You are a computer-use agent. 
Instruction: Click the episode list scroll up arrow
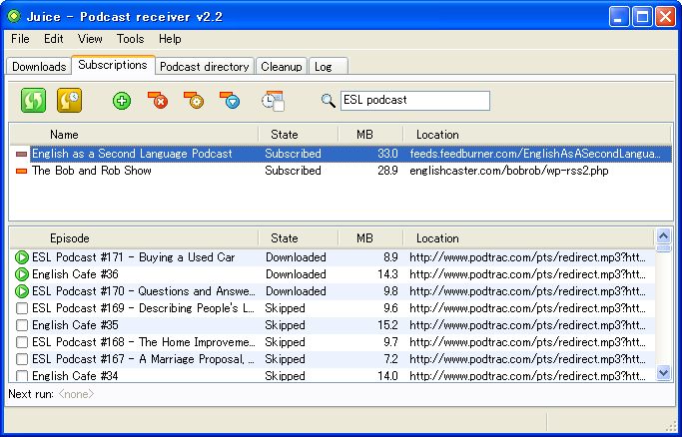pos(663,236)
